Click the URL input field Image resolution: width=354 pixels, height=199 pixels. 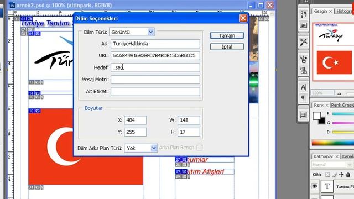tap(155, 55)
